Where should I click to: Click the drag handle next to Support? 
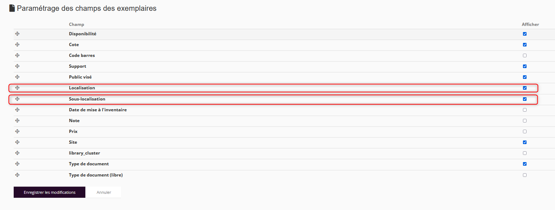point(17,66)
